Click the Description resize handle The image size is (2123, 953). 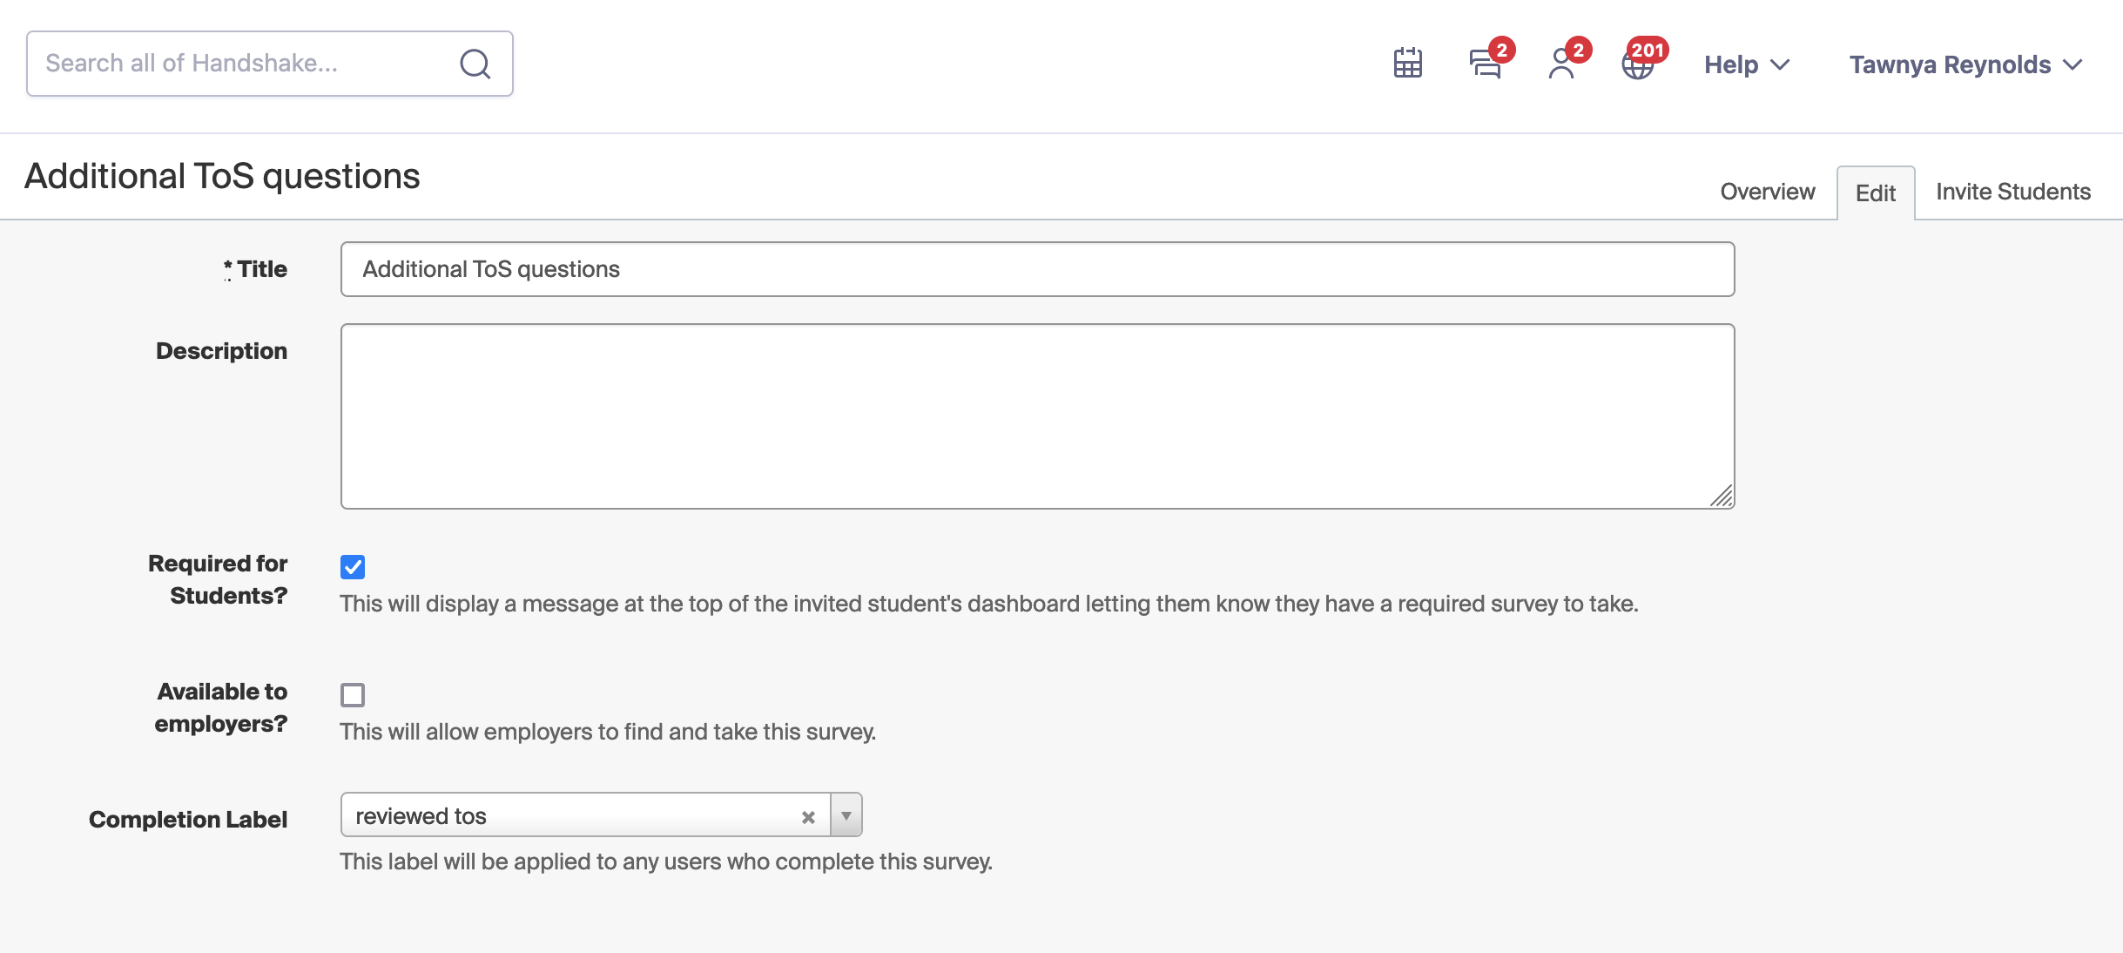point(1722,496)
